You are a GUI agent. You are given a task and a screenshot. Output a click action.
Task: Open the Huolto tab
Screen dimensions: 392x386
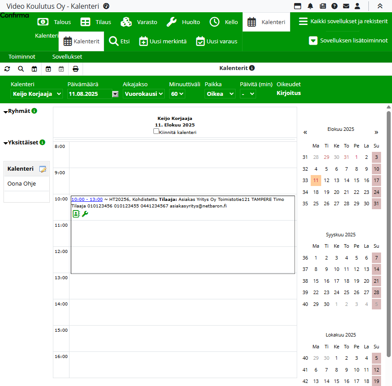[x=184, y=22]
